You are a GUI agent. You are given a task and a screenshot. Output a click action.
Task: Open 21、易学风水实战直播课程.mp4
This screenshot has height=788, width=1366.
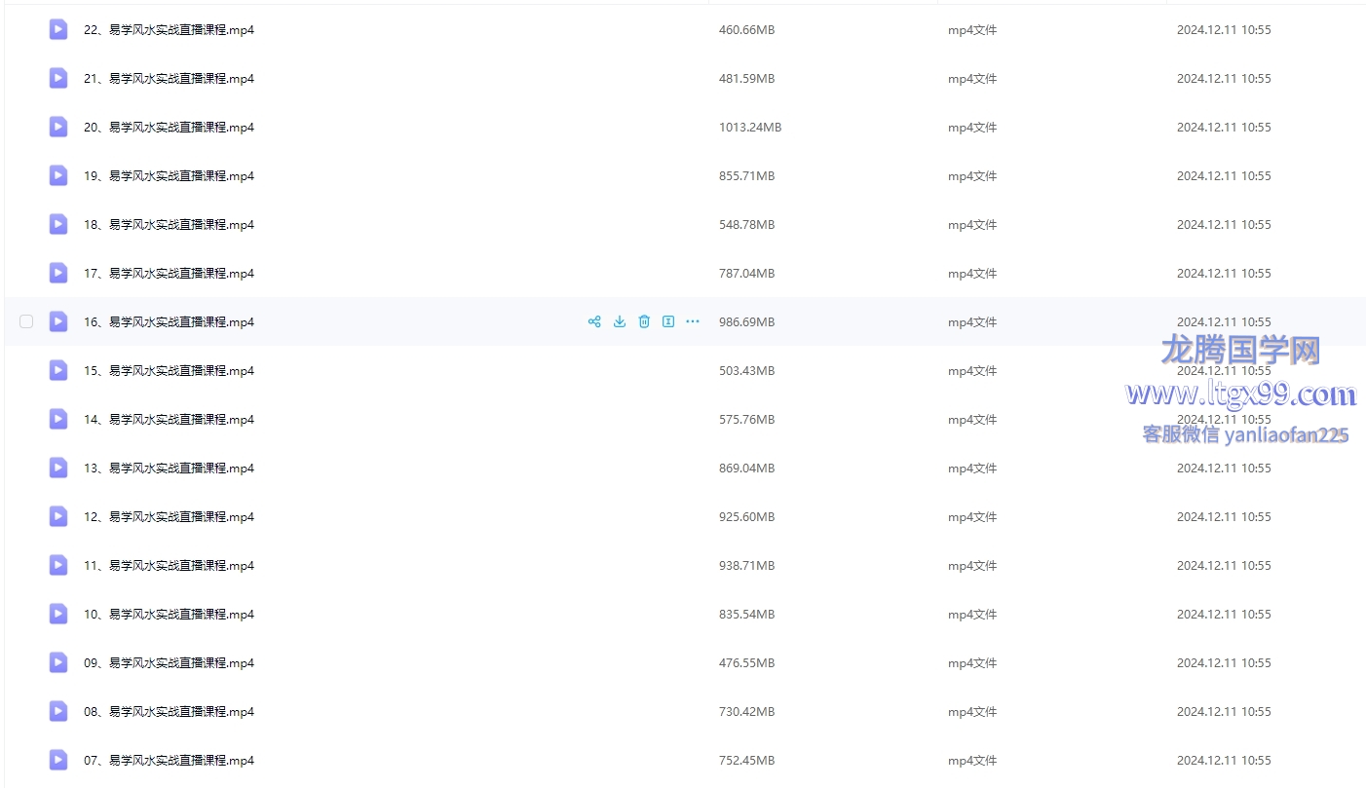click(169, 79)
